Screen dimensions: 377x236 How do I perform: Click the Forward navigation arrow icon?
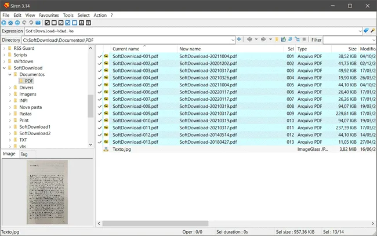pyautogui.click(x=263, y=39)
